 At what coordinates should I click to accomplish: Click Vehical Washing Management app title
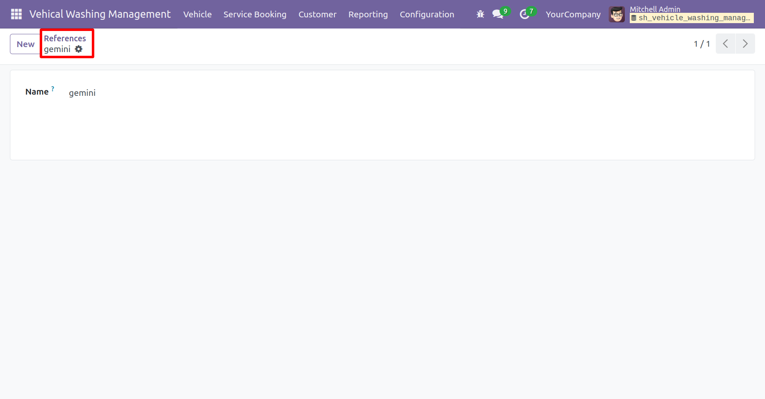point(100,14)
